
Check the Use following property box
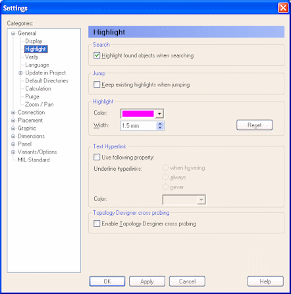click(x=97, y=157)
